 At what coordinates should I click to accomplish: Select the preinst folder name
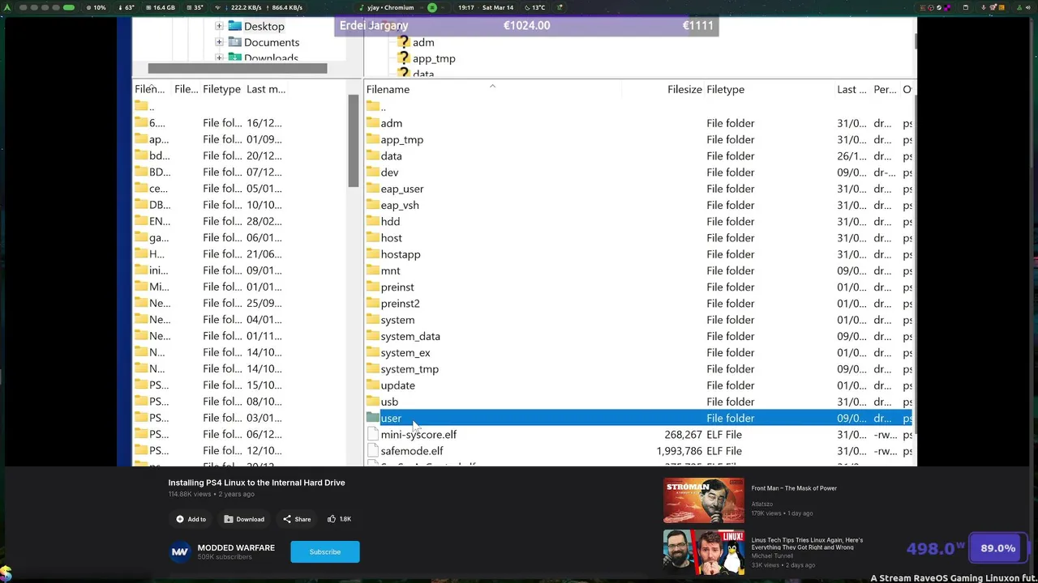coord(397,287)
